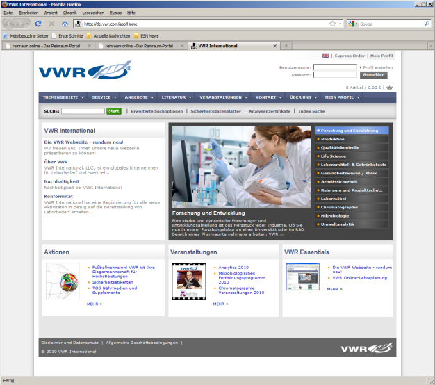Open the Bearbeiten menu
This screenshot has height=385, width=435.
[x=28, y=13]
